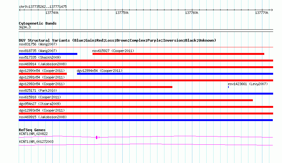Click the chr9:137735262..137771475 coordinate label

tap(43, 7)
